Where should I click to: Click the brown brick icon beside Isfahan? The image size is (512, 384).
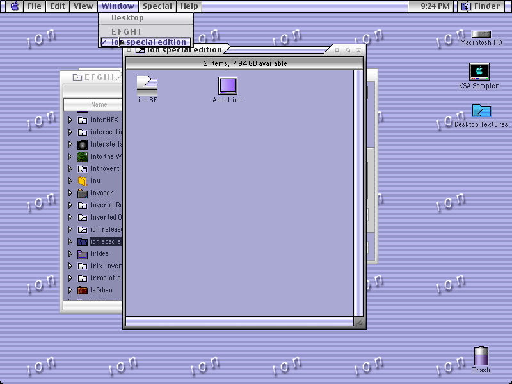[83, 291]
